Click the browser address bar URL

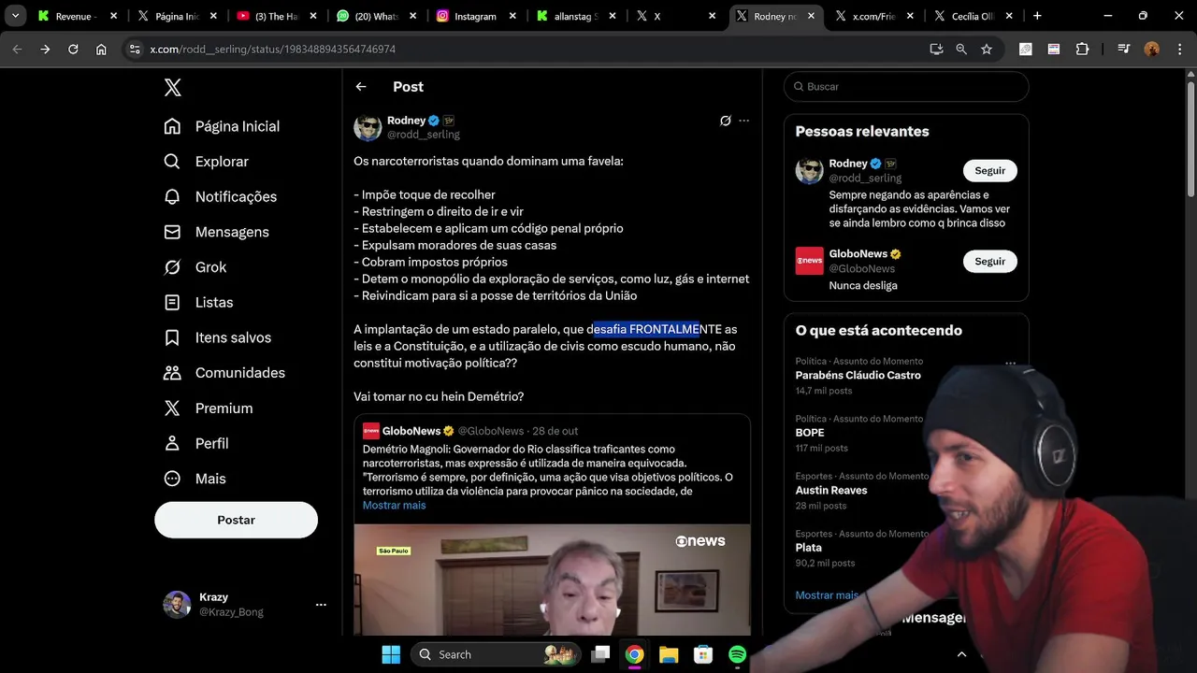tap(272, 49)
